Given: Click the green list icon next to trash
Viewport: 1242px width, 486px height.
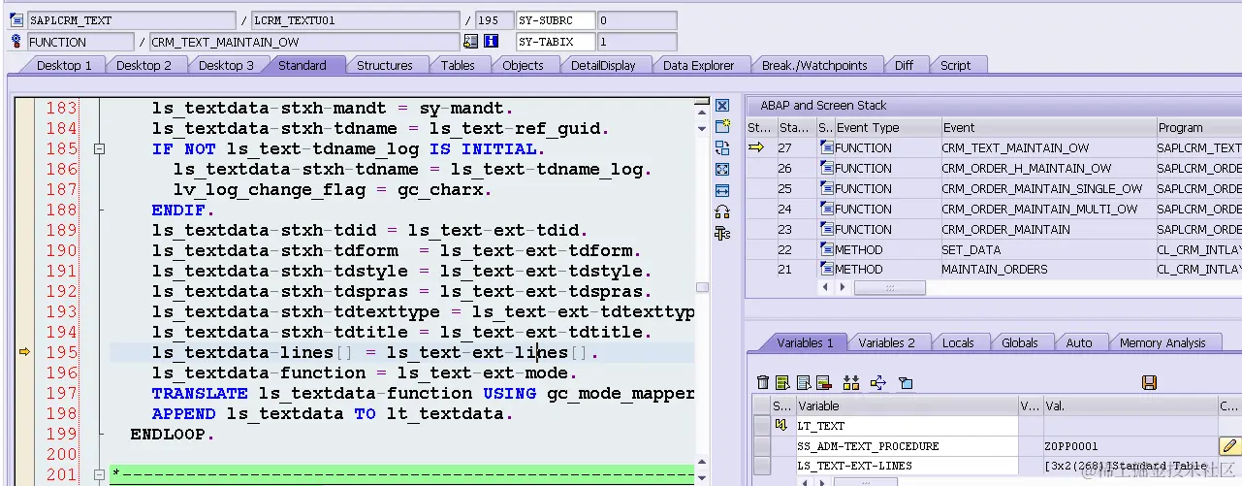Looking at the screenshot, I should pos(783,383).
